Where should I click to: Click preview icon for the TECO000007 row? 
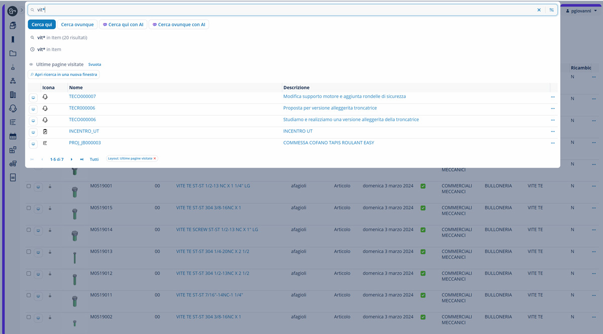point(33,97)
